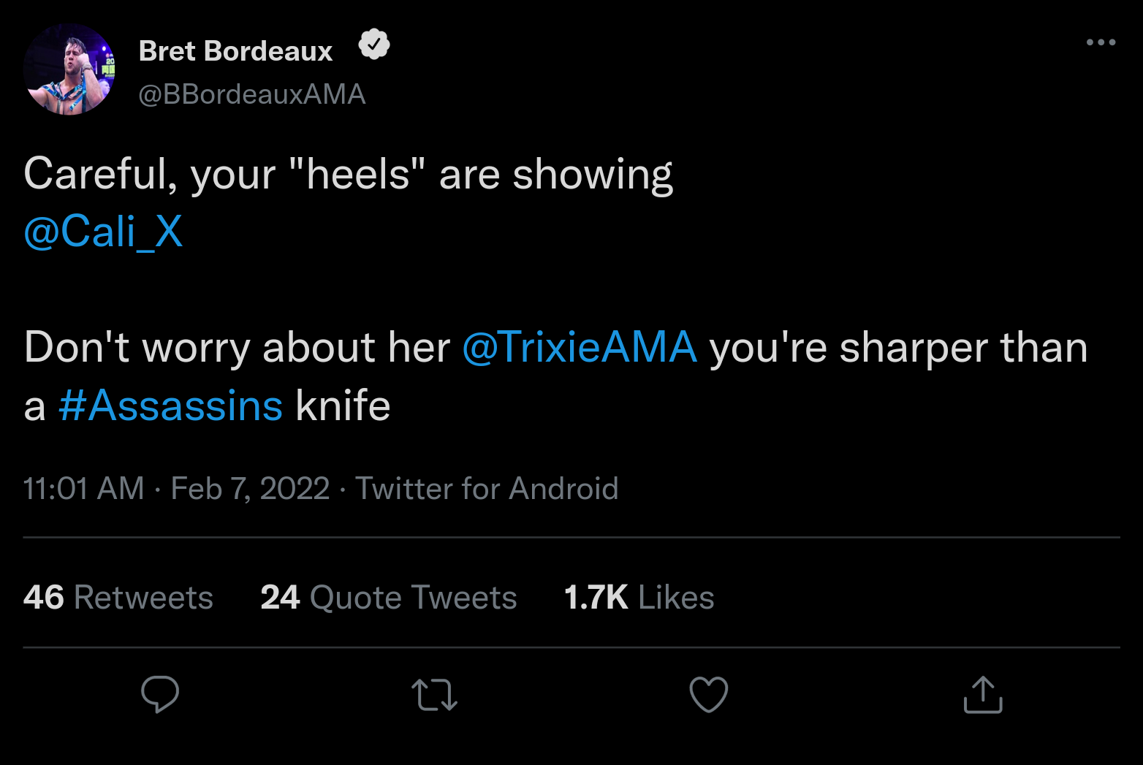Viewport: 1143px width, 765px height.
Task: Reply to Bret Bordeaux's tweet
Action: (x=160, y=694)
